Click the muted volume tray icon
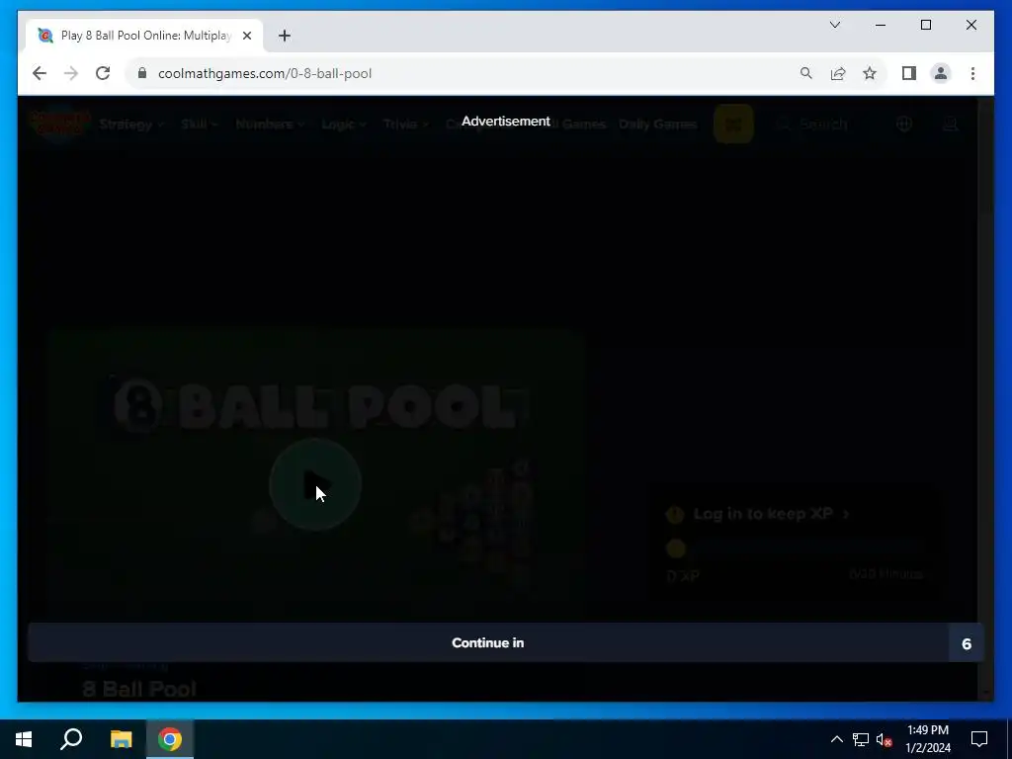Viewport: 1012px width, 759px height. pos(885,739)
